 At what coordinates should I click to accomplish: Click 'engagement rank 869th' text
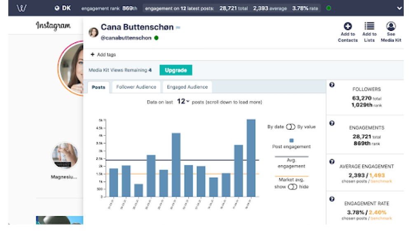coord(109,8)
